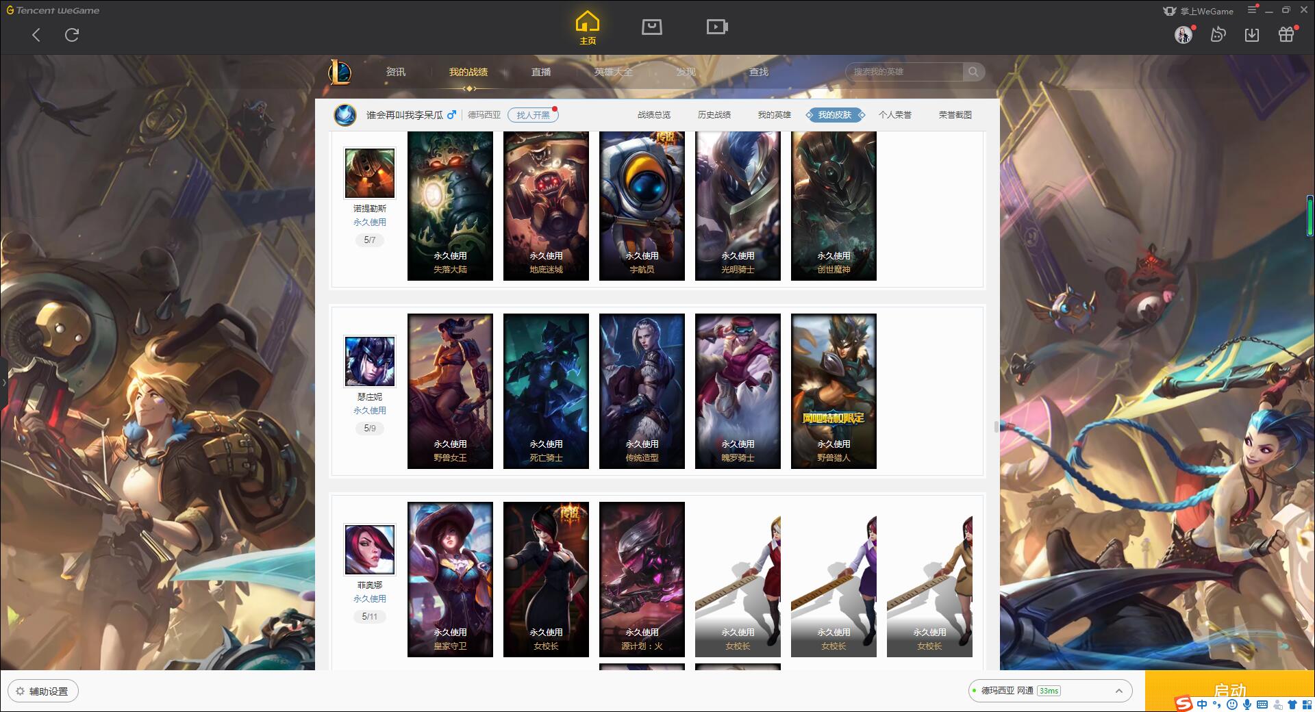
Task: Open the 个人荣誉 sub-tab
Action: point(895,115)
